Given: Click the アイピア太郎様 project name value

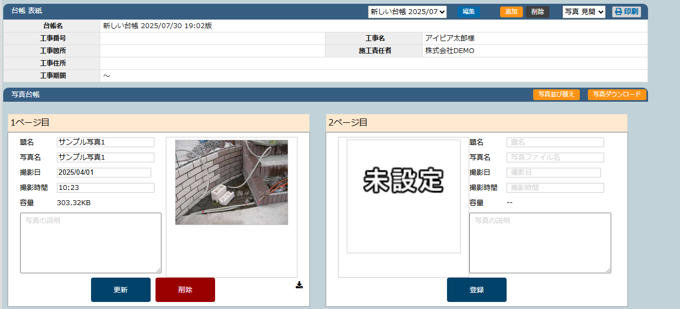Looking at the screenshot, I should coord(450,38).
